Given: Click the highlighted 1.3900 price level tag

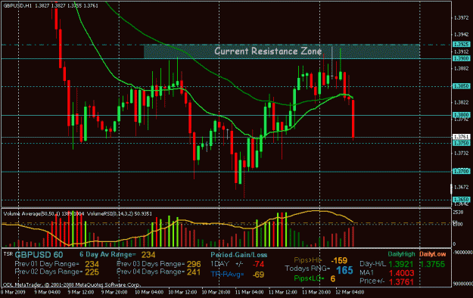Looking at the screenshot, I should click(x=462, y=58).
